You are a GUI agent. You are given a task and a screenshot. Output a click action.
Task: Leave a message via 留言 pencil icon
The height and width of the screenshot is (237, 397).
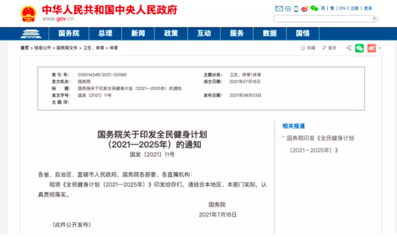click(x=329, y=48)
